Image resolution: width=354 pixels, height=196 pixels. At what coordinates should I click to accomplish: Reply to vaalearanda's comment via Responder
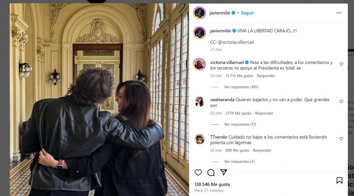[x=264, y=113]
